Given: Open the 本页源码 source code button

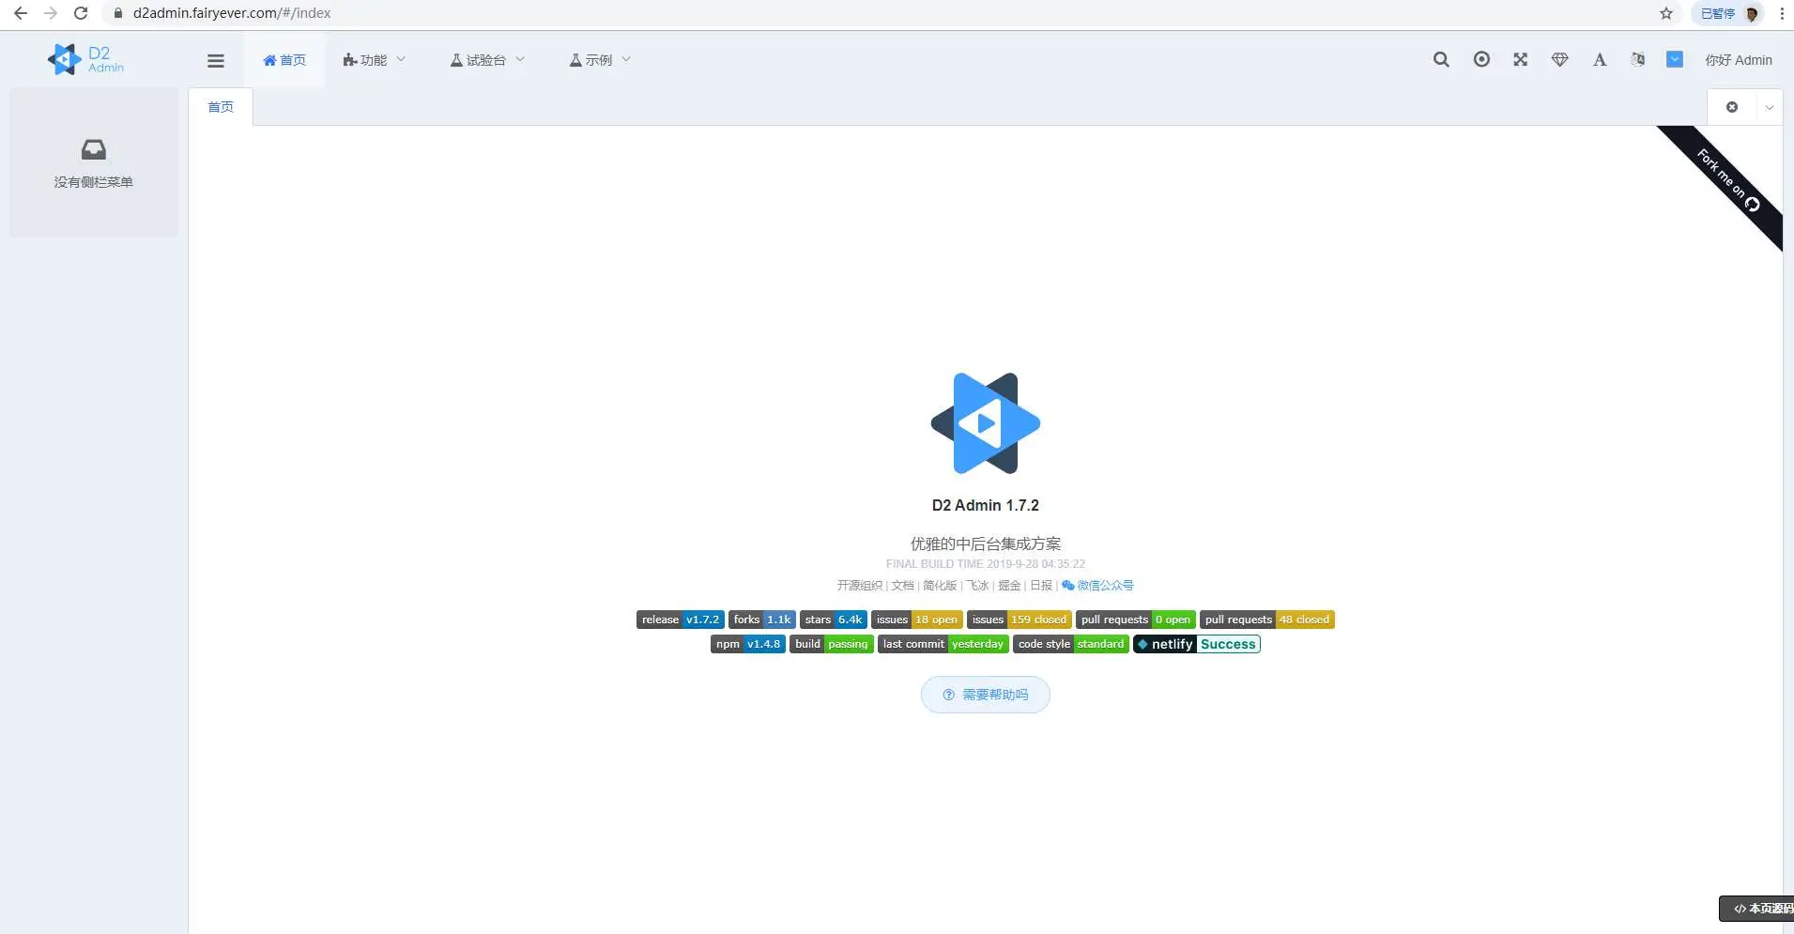Looking at the screenshot, I should click(x=1757, y=909).
